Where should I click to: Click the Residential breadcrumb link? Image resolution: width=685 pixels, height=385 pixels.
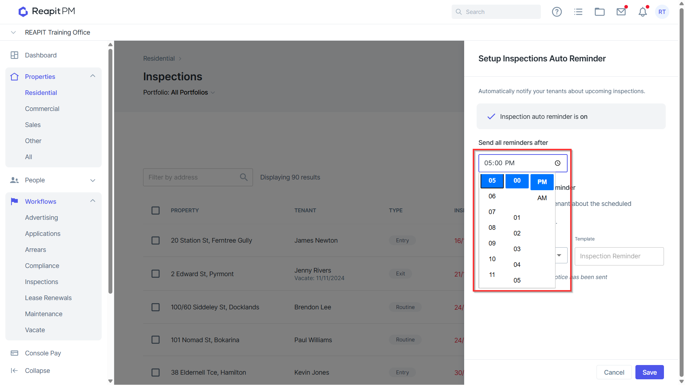pyautogui.click(x=159, y=59)
